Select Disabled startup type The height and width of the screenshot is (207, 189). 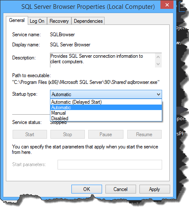click(106, 118)
